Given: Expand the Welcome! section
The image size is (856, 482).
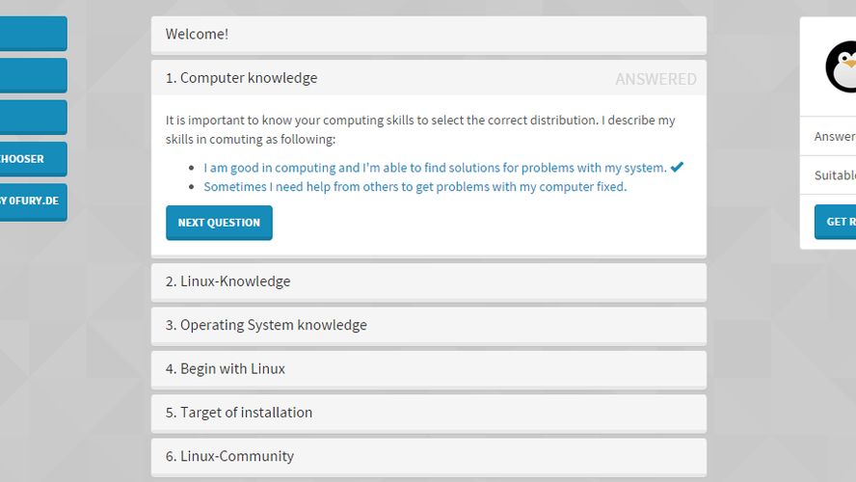Looking at the screenshot, I should 428,35.
